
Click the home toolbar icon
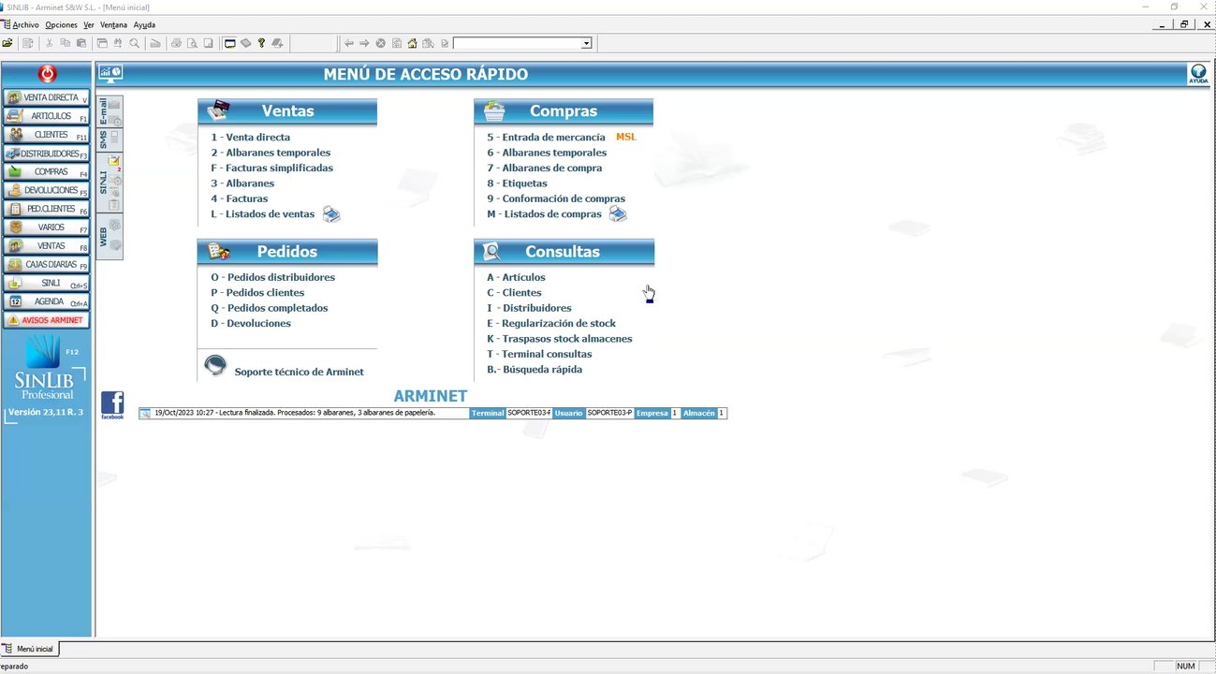tap(413, 43)
